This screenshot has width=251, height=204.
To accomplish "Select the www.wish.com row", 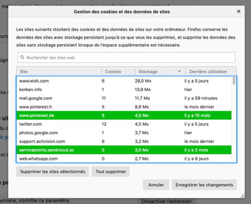I will pos(124,81).
